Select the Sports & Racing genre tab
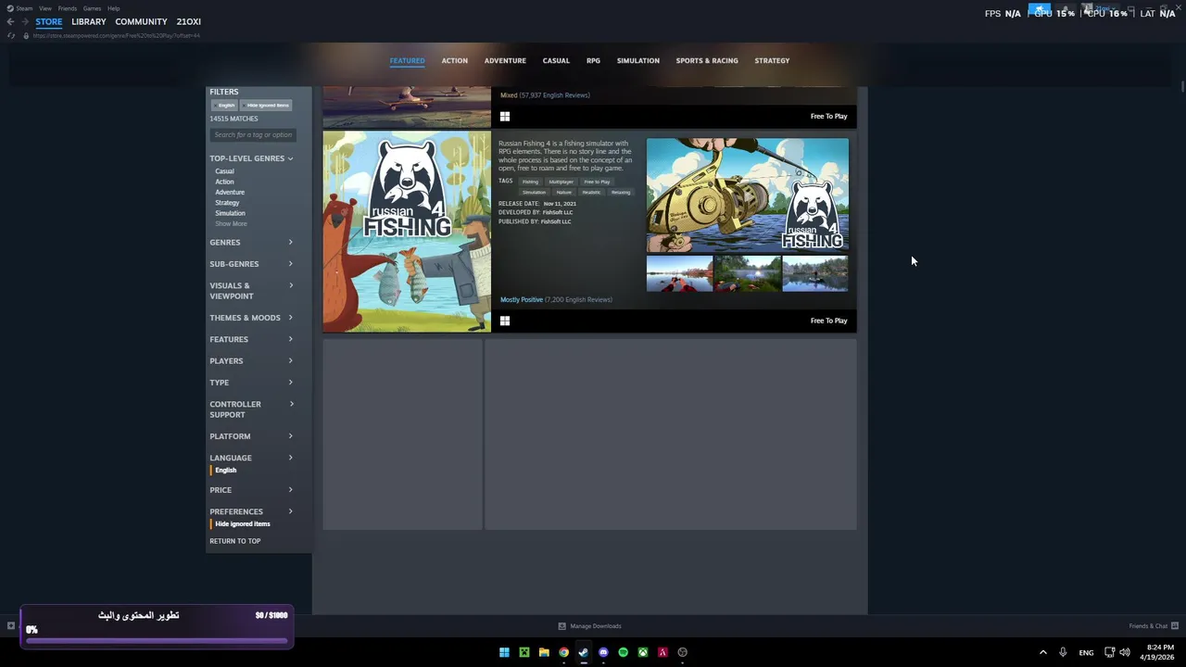Viewport: 1186px width, 667px height. (707, 61)
